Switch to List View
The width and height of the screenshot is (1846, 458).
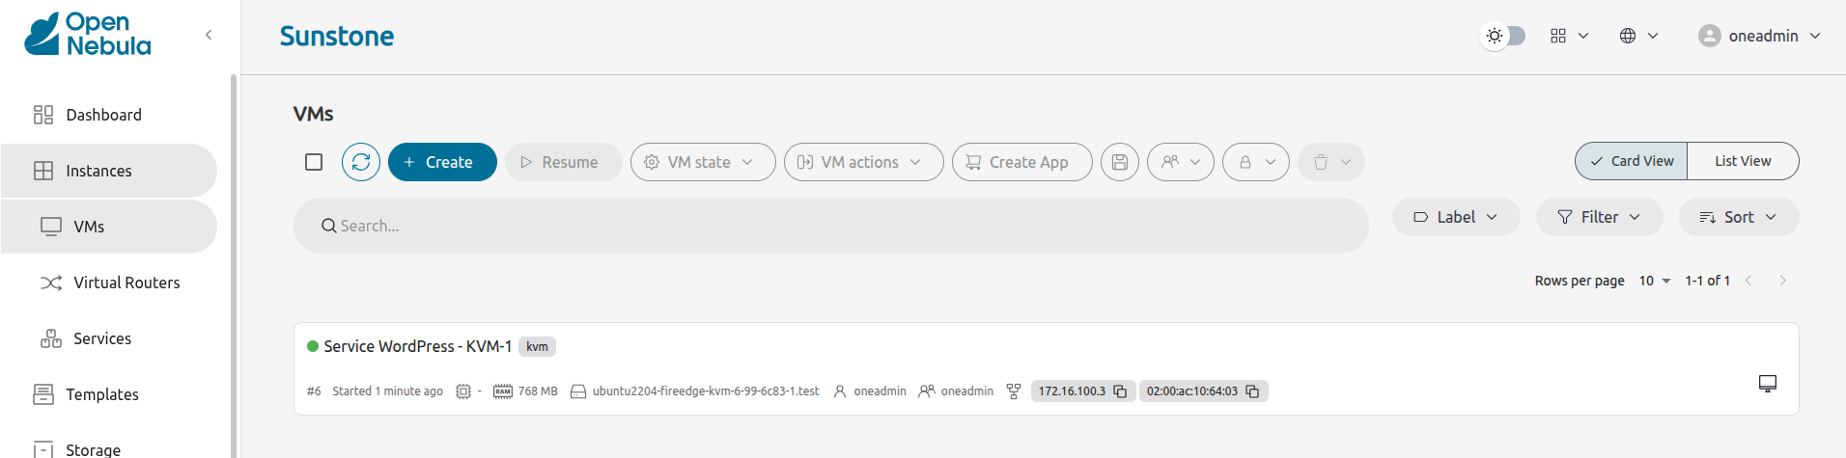click(x=1742, y=161)
